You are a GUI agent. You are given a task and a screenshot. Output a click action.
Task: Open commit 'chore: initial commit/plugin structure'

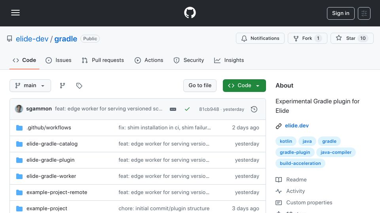164,208
